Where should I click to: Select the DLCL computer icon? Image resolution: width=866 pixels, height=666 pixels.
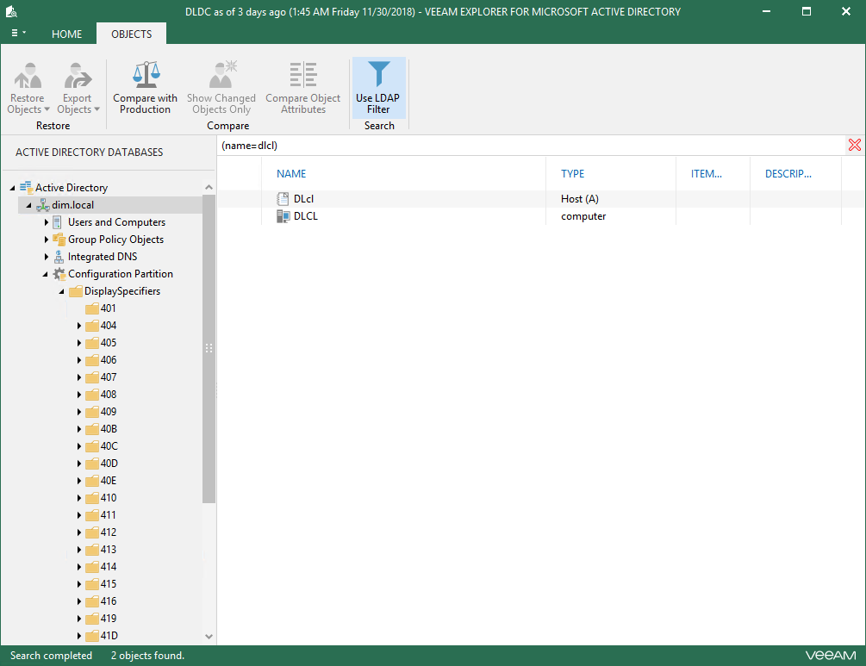(283, 216)
